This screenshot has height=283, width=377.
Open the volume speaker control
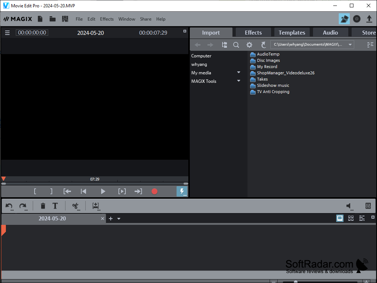click(x=349, y=206)
